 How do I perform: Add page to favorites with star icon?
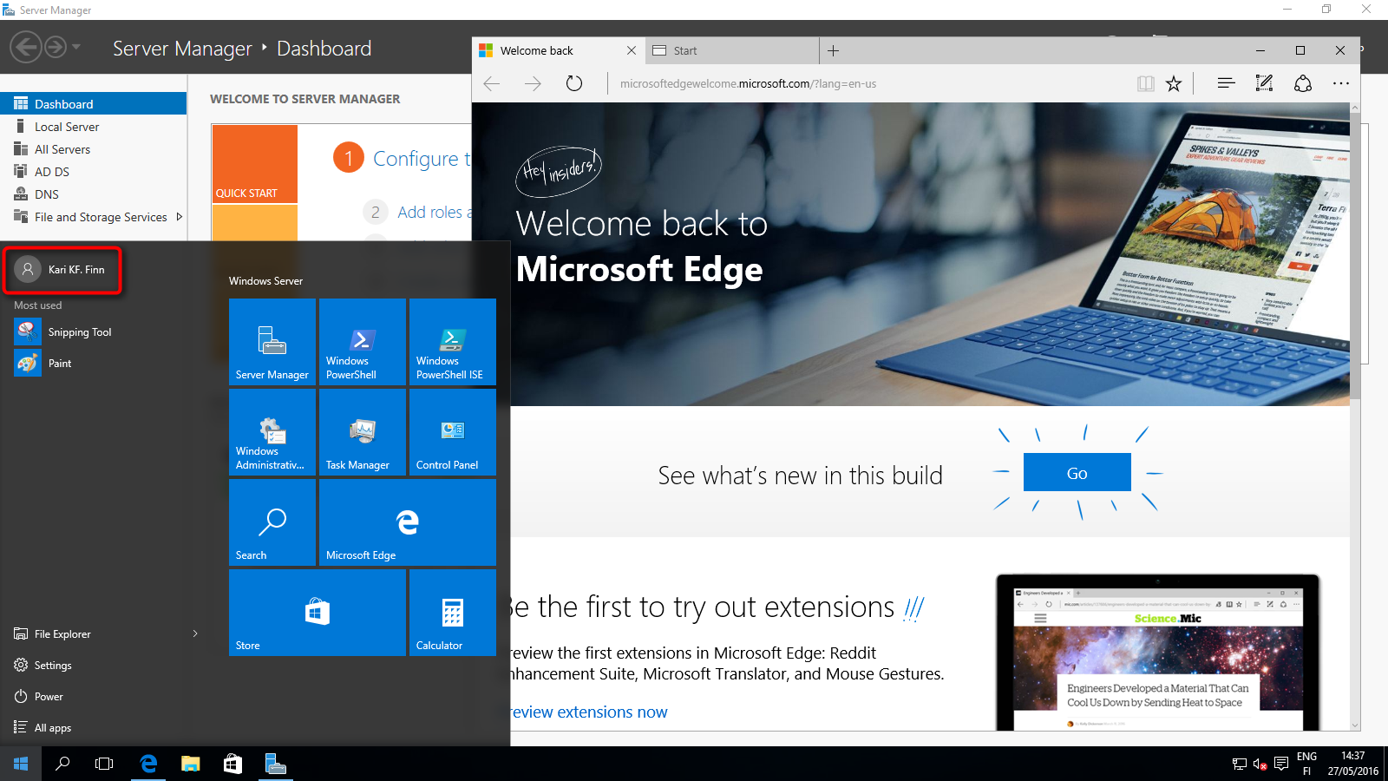tap(1174, 83)
